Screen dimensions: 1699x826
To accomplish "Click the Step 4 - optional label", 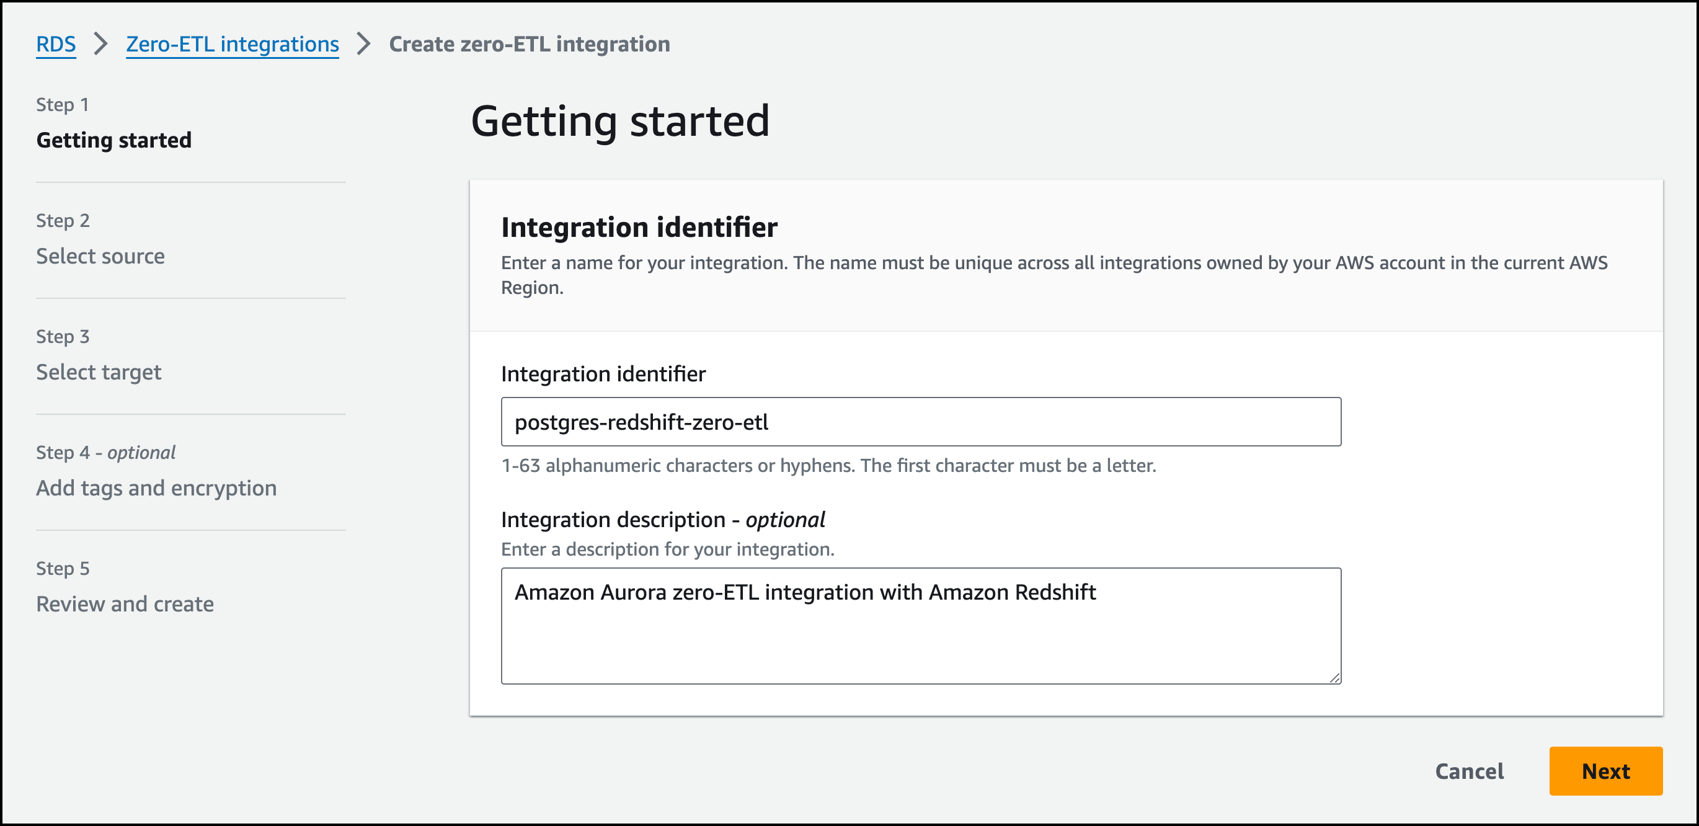I will tap(105, 453).
